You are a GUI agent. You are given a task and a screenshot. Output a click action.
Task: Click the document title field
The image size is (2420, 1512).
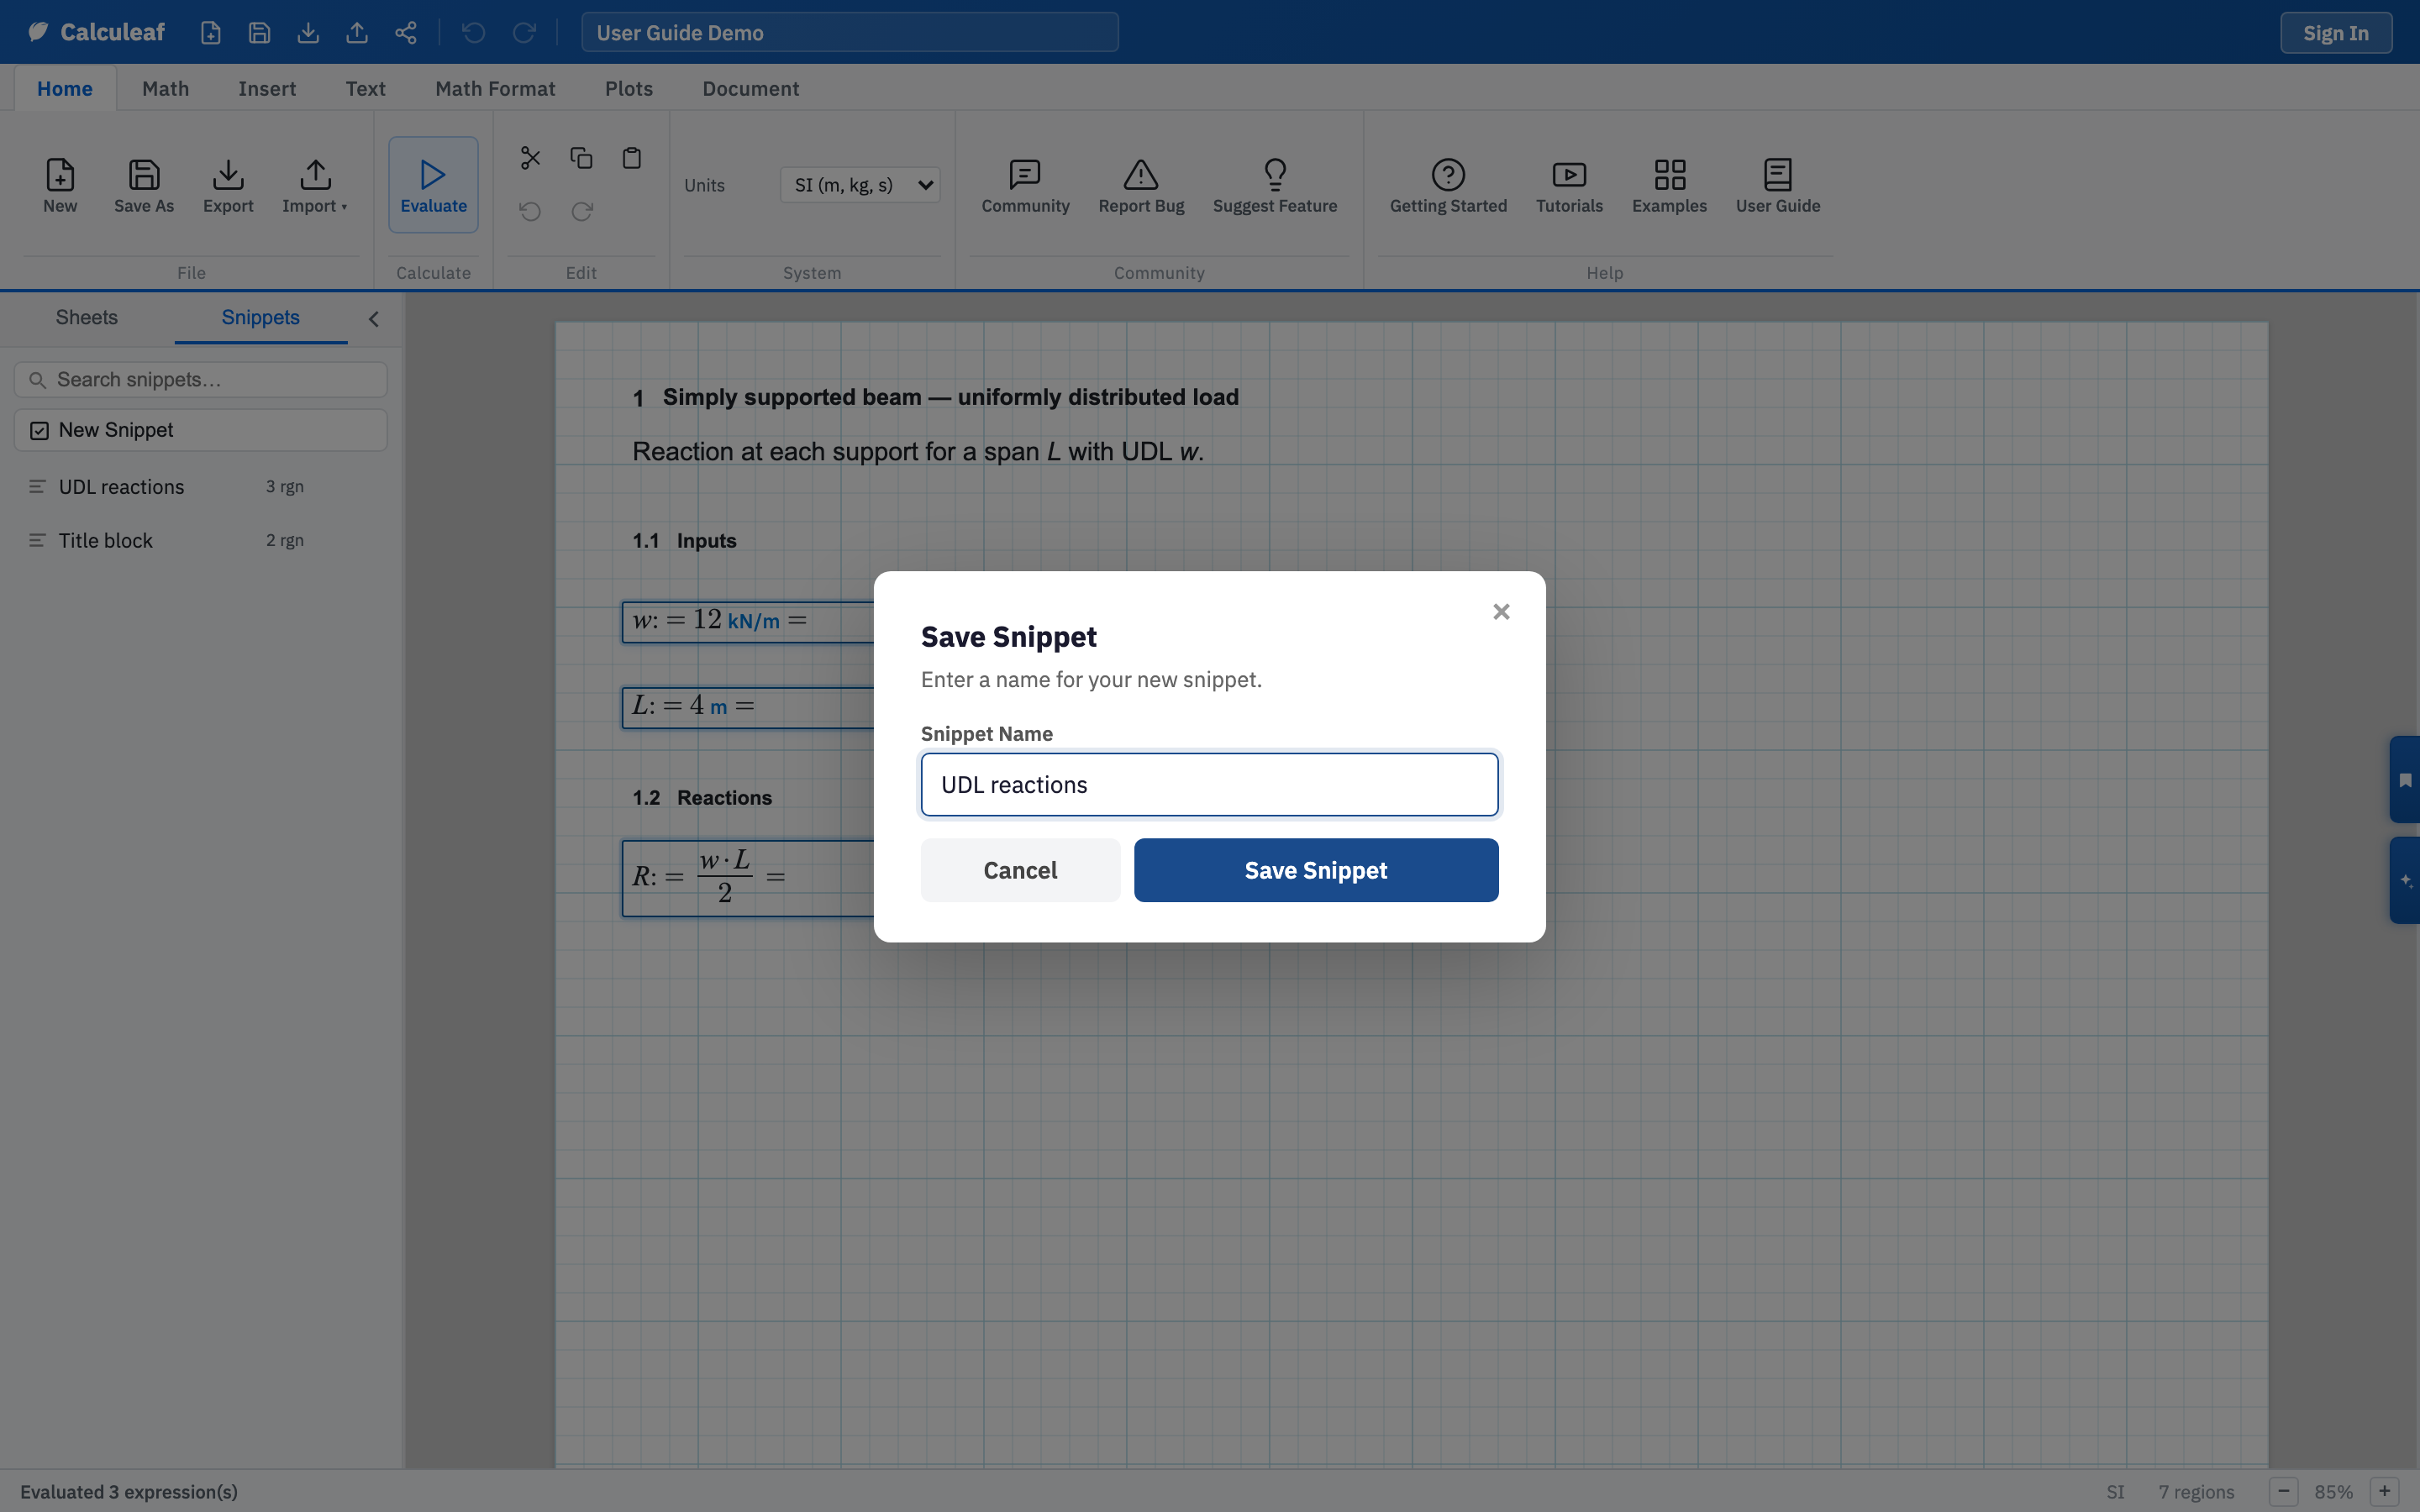coord(850,33)
